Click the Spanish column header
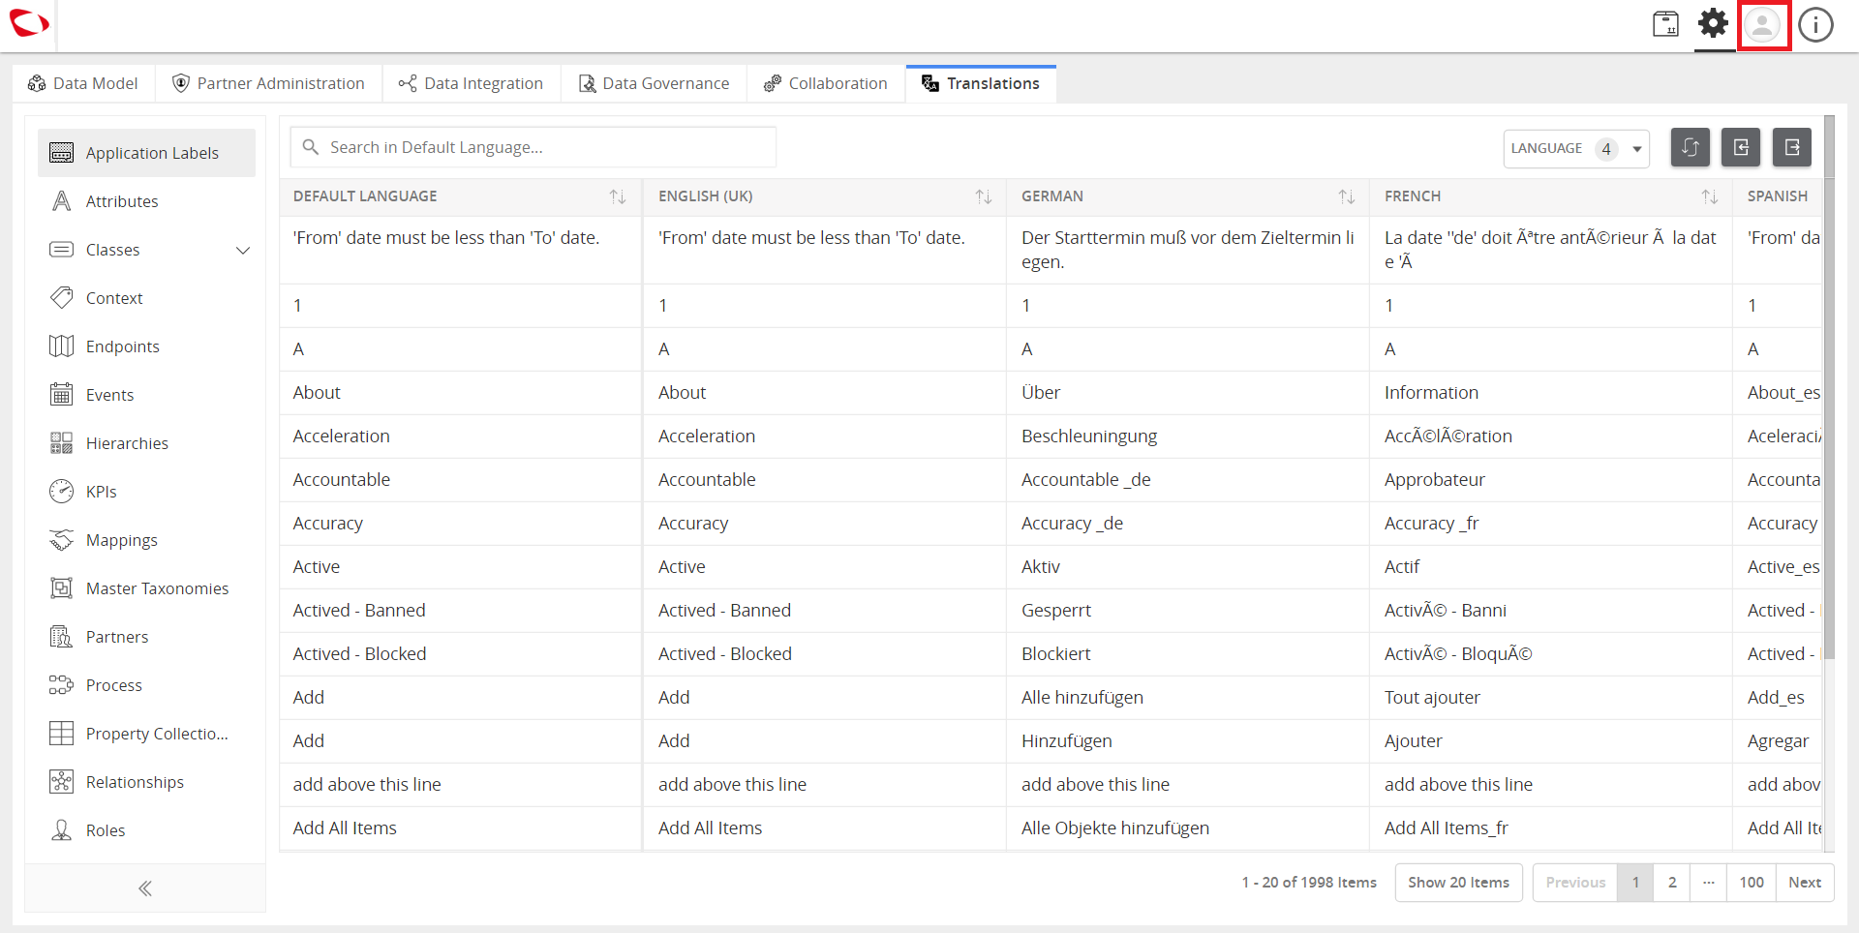Image resolution: width=1859 pixels, height=933 pixels. (1778, 196)
